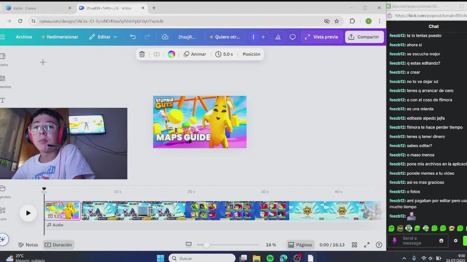This screenshot has width=467, height=262.
Task: Delete the selected page with trash icon
Action: 142,54
